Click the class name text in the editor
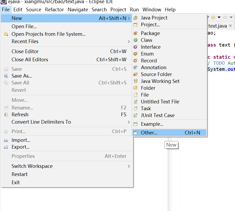The width and height of the screenshot is (235, 211). [x=224, y=45]
